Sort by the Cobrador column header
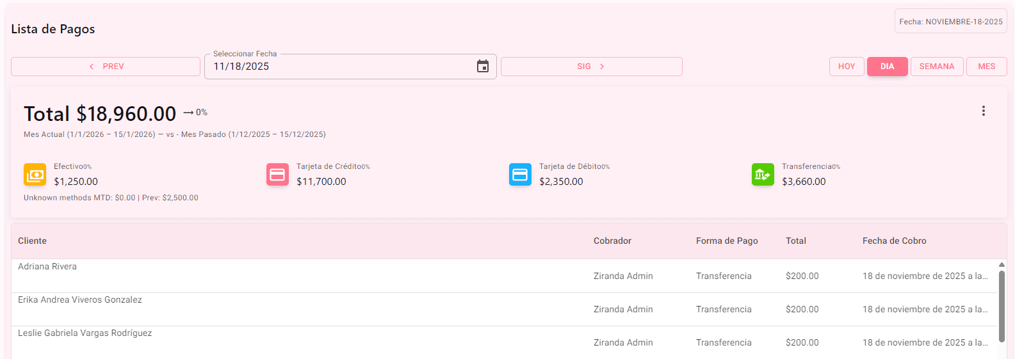The height and width of the screenshot is (359, 1015). pyautogui.click(x=612, y=241)
